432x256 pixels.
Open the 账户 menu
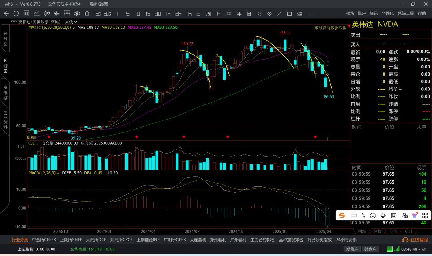362,14
